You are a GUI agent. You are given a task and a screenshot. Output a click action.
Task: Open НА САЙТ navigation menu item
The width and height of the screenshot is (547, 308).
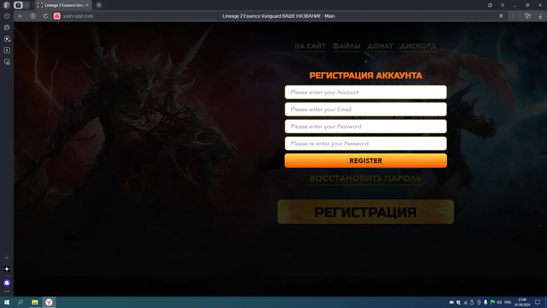[x=310, y=46]
